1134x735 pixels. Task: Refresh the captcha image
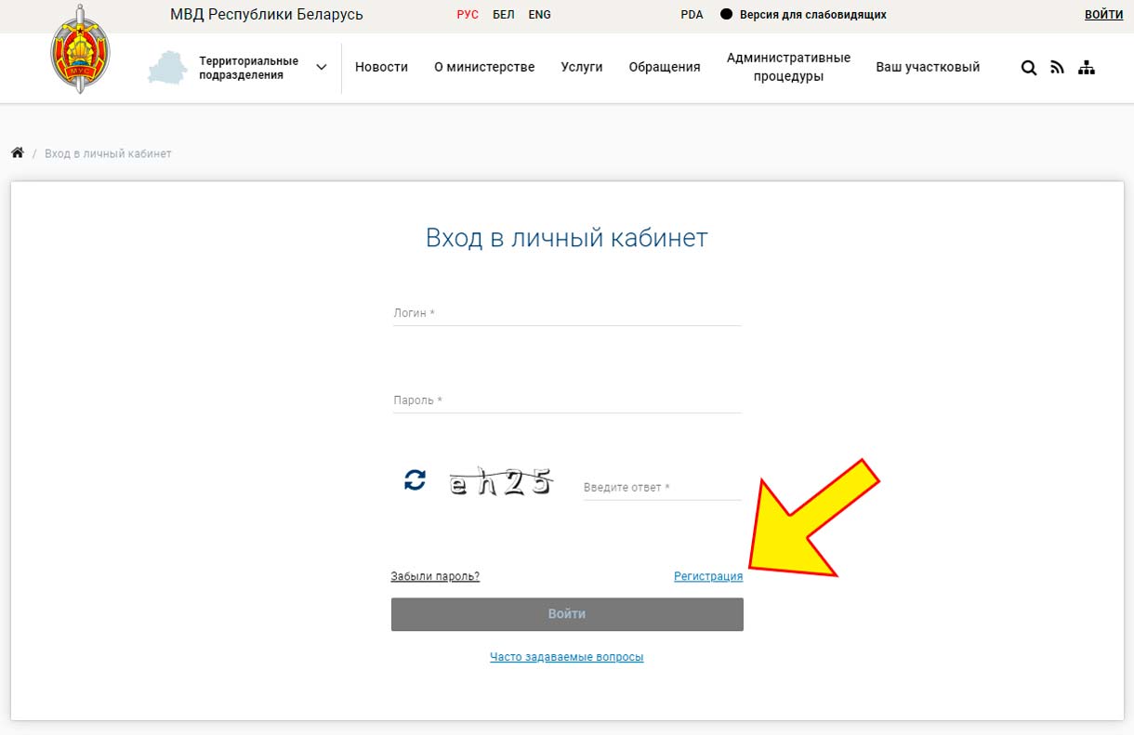(415, 480)
